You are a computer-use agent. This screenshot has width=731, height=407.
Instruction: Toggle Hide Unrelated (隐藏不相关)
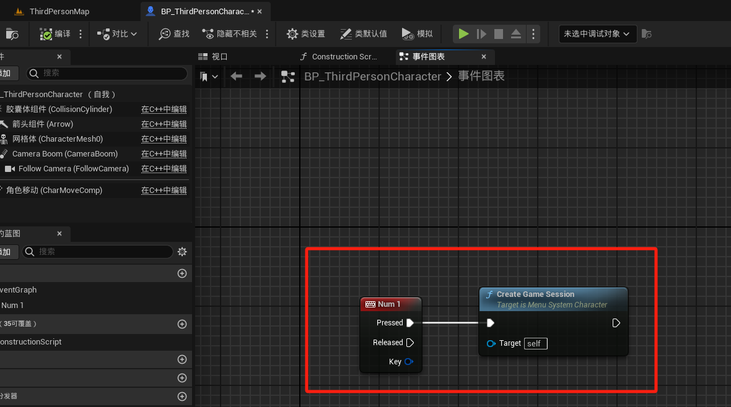coord(229,34)
